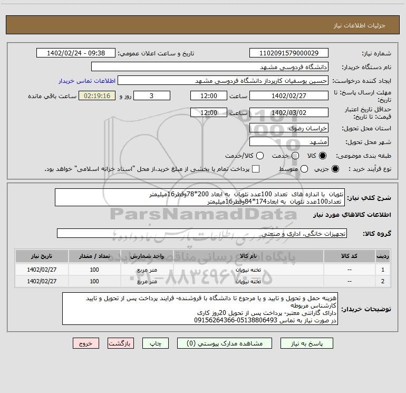Click the جزئیات اطلاعات نیاز header title
406x393 pixels.
360,25
